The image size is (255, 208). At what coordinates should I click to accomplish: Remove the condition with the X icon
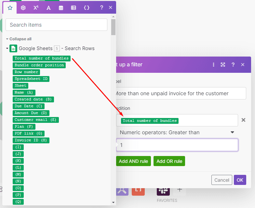243,120
